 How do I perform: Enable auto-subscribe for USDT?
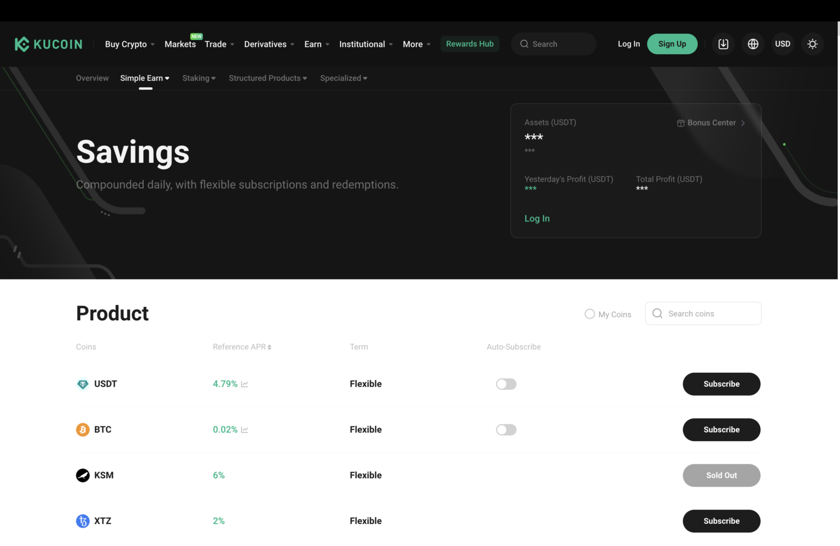click(506, 384)
